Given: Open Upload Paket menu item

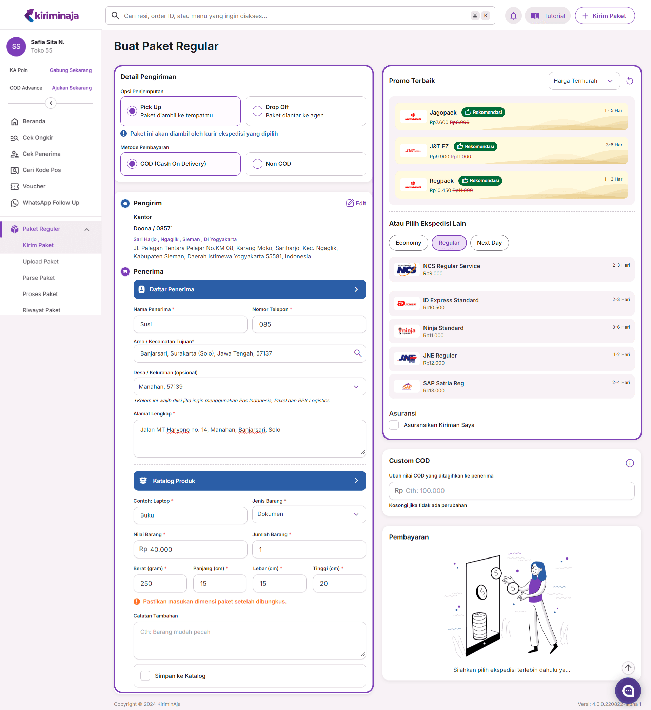Looking at the screenshot, I should point(40,261).
